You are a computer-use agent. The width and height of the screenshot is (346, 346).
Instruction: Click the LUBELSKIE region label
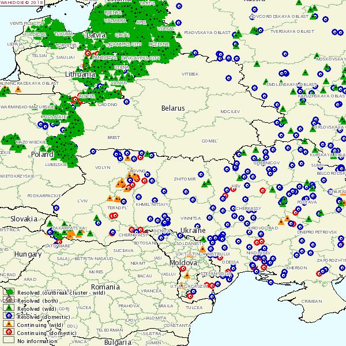click(56, 164)
